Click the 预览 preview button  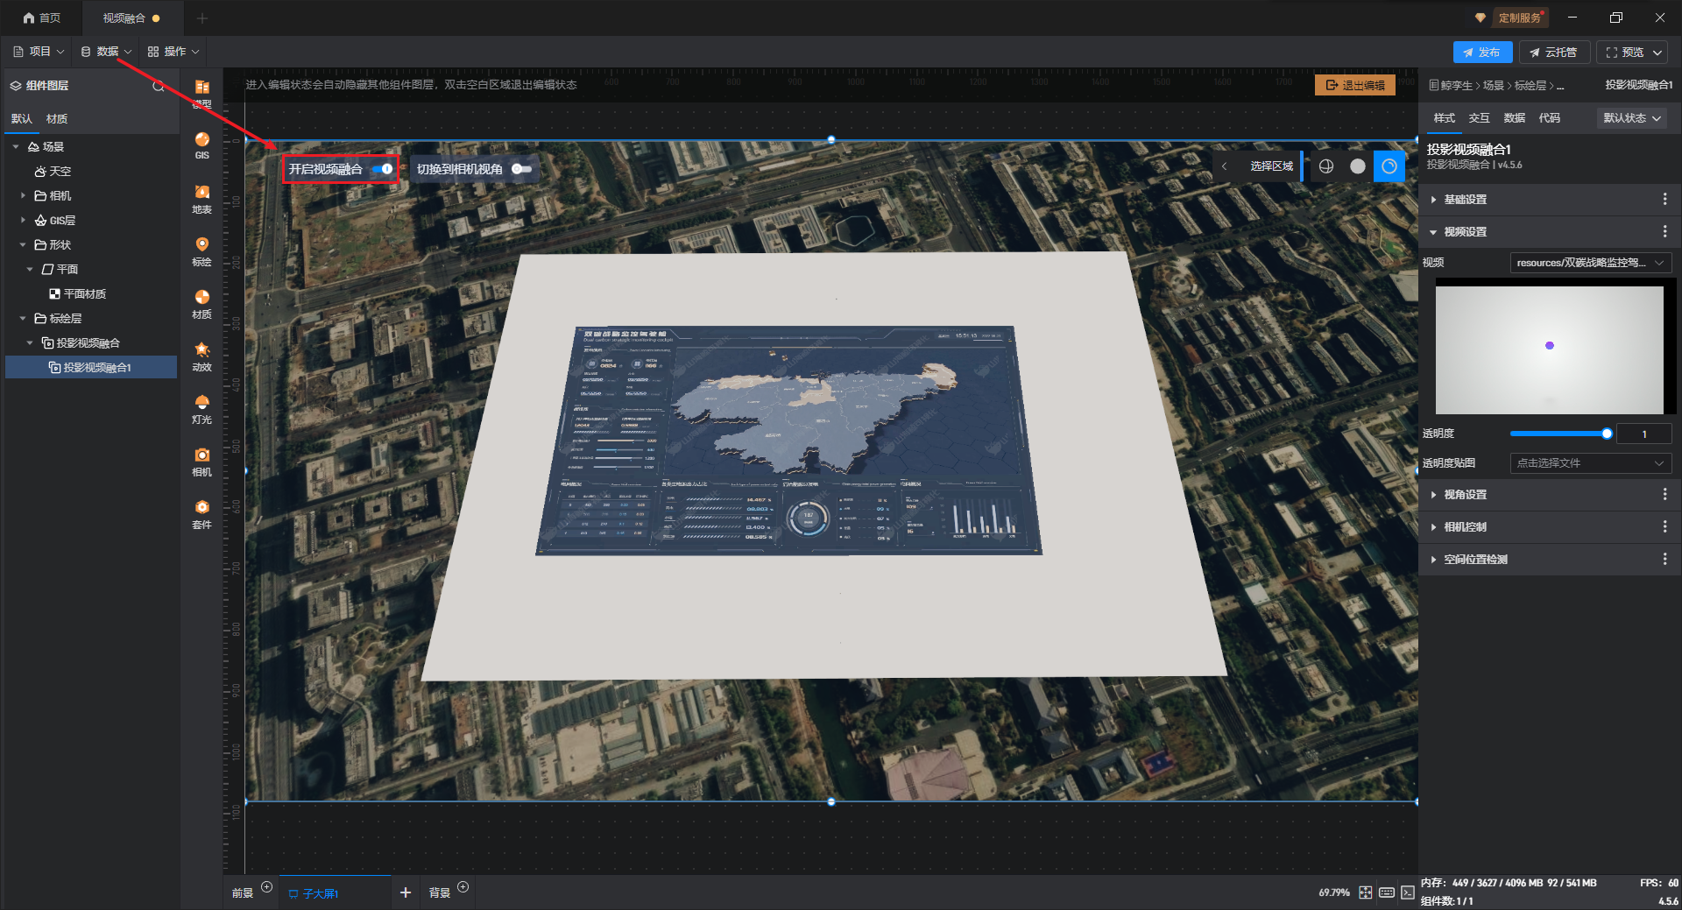click(1623, 53)
